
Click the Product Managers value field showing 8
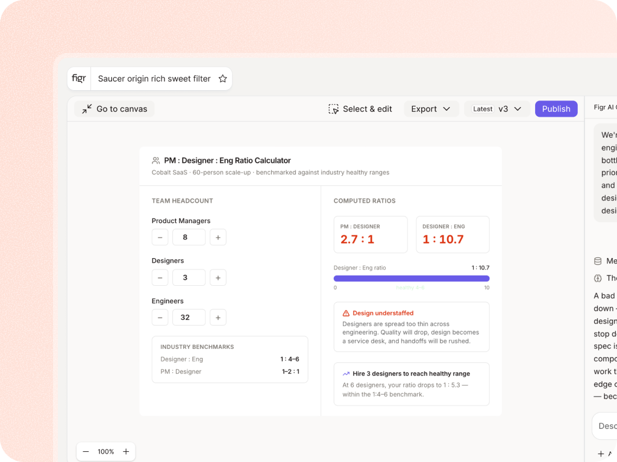[189, 237]
